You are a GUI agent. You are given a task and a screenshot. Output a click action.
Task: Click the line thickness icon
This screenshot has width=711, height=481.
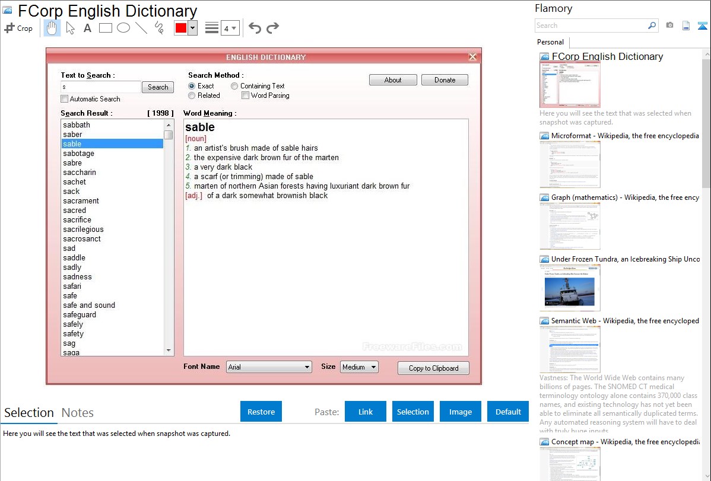[x=211, y=28]
